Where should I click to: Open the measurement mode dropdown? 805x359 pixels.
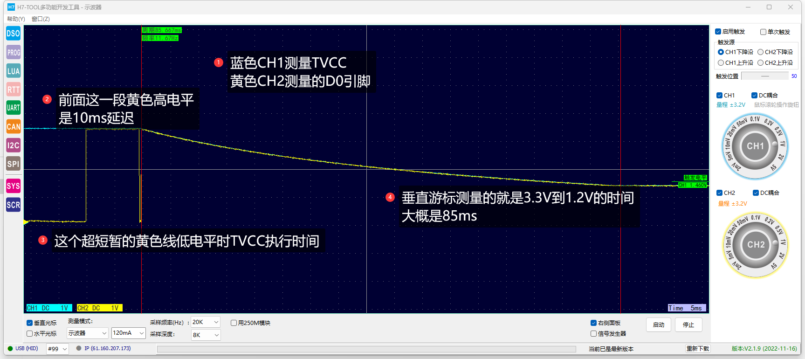[88, 333]
